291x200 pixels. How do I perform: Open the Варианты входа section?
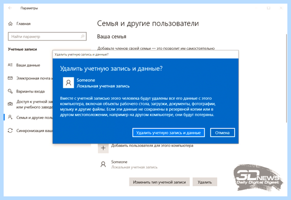pyautogui.click(x=31, y=91)
